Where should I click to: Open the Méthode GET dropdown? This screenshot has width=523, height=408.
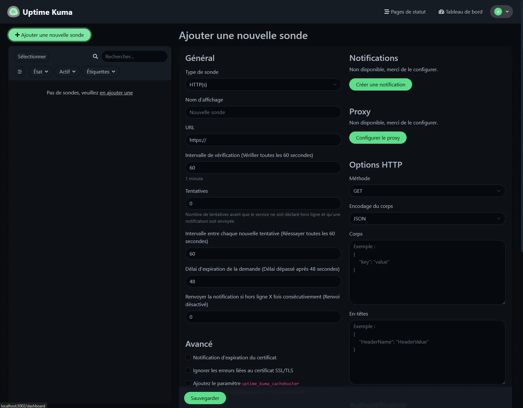(x=427, y=191)
